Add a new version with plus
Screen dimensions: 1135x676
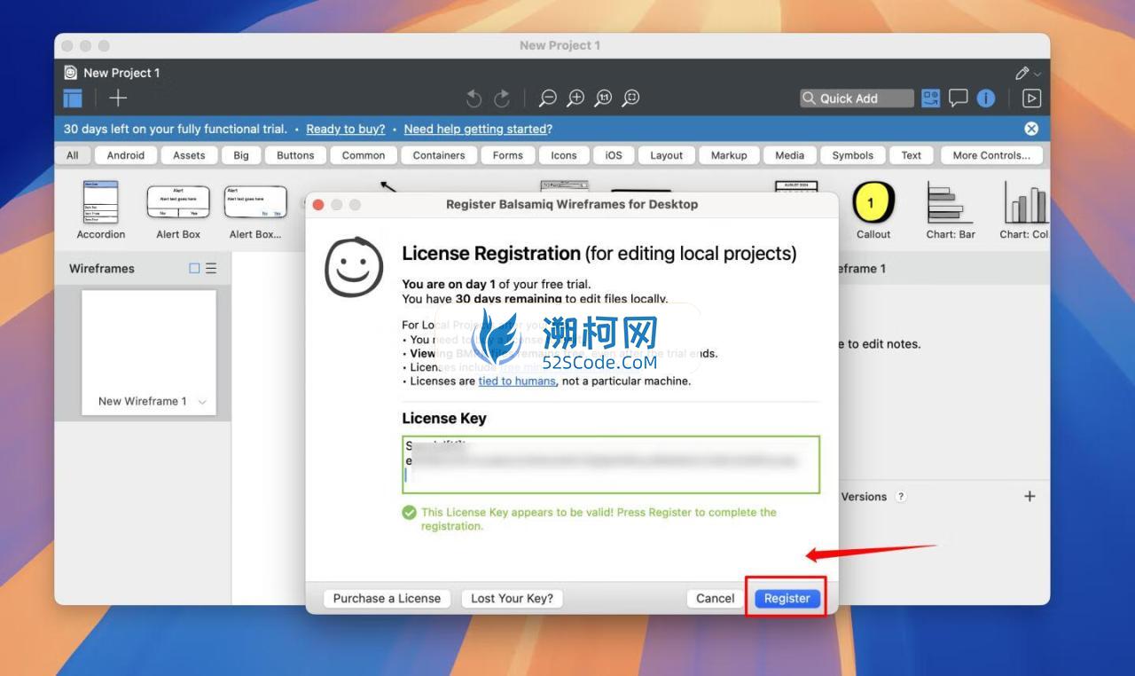[x=1029, y=497]
